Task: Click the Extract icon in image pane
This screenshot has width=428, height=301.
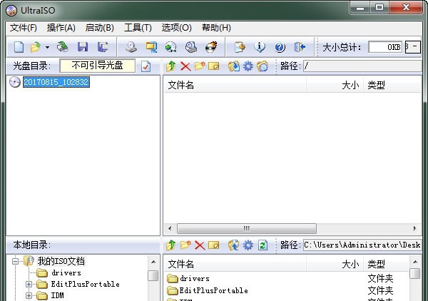Action: [234, 66]
